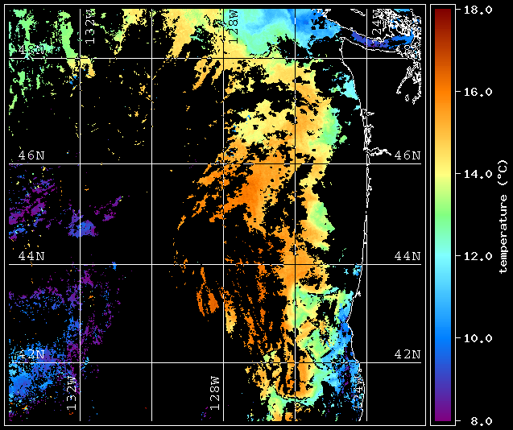Click the bottom 128W longitude label
This screenshot has height=430, width=513.
click(214, 393)
